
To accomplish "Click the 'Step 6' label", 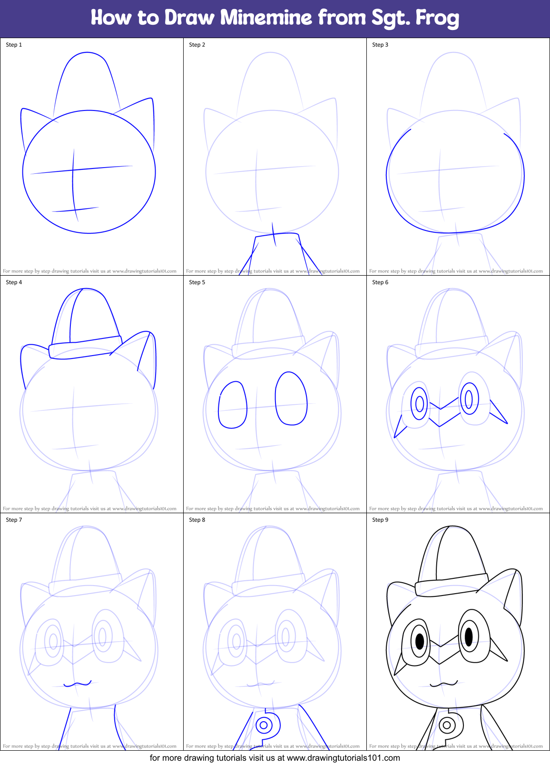I will (x=380, y=282).
